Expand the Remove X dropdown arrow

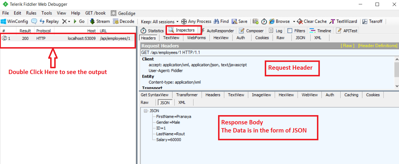69,22
